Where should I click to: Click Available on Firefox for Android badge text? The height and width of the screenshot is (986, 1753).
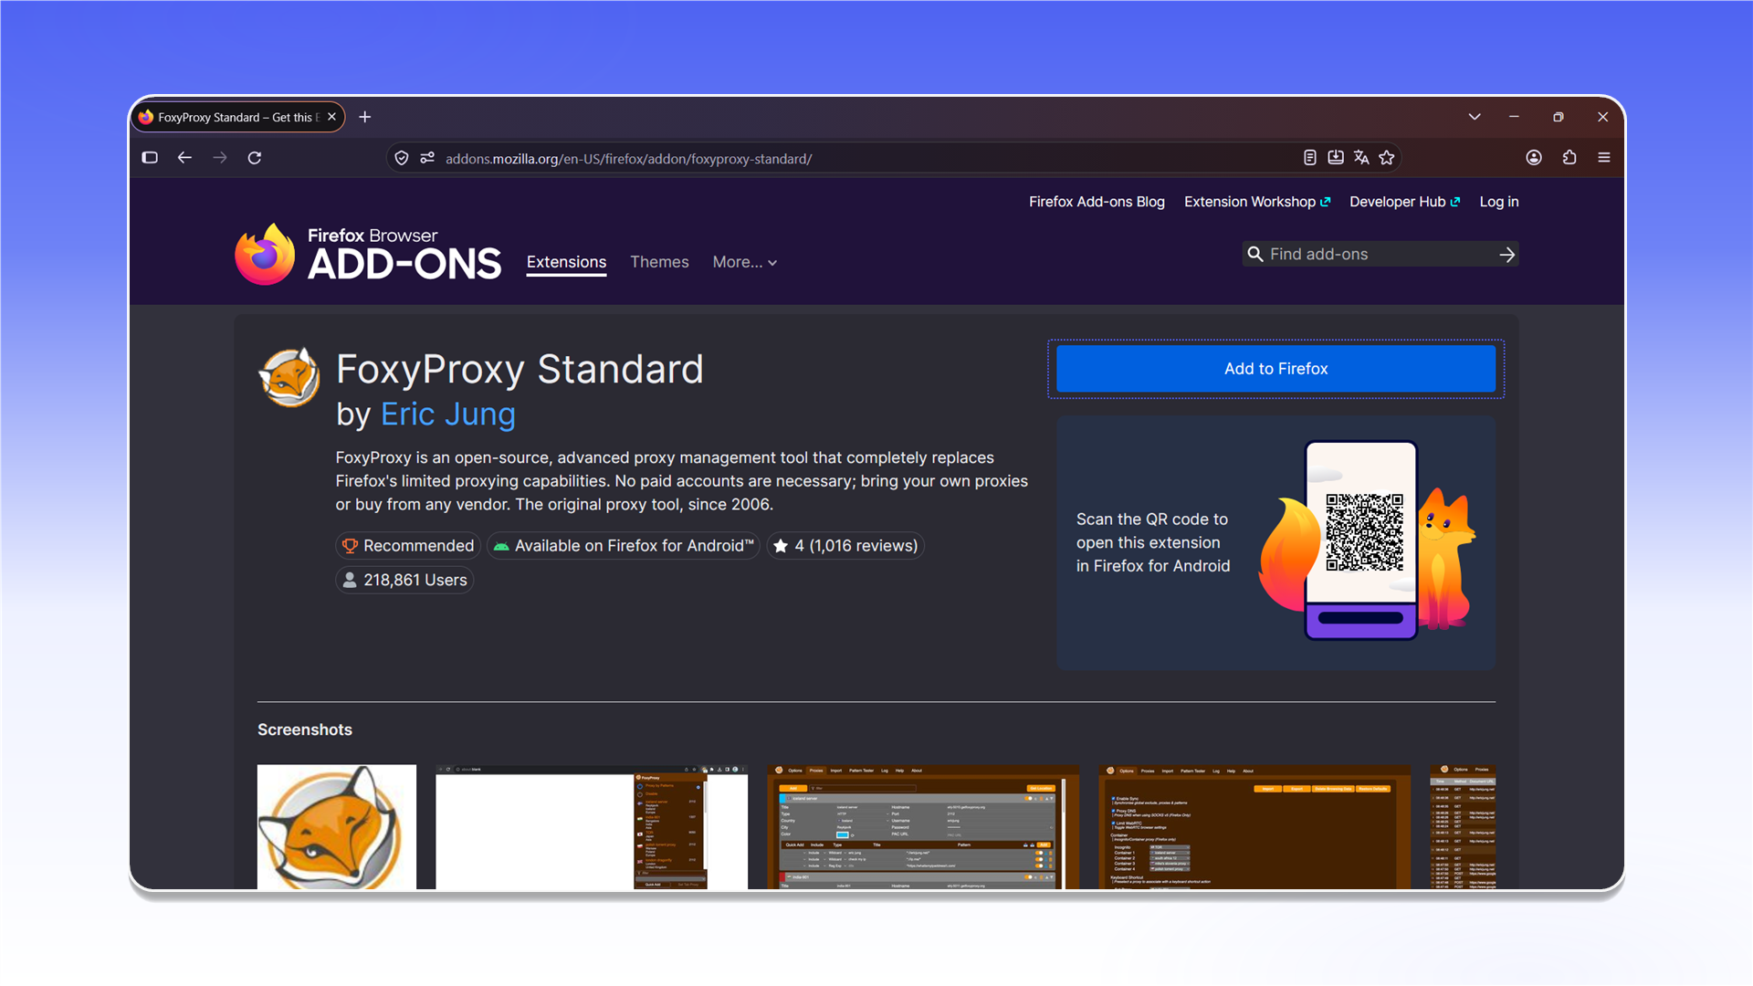point(635,546)
